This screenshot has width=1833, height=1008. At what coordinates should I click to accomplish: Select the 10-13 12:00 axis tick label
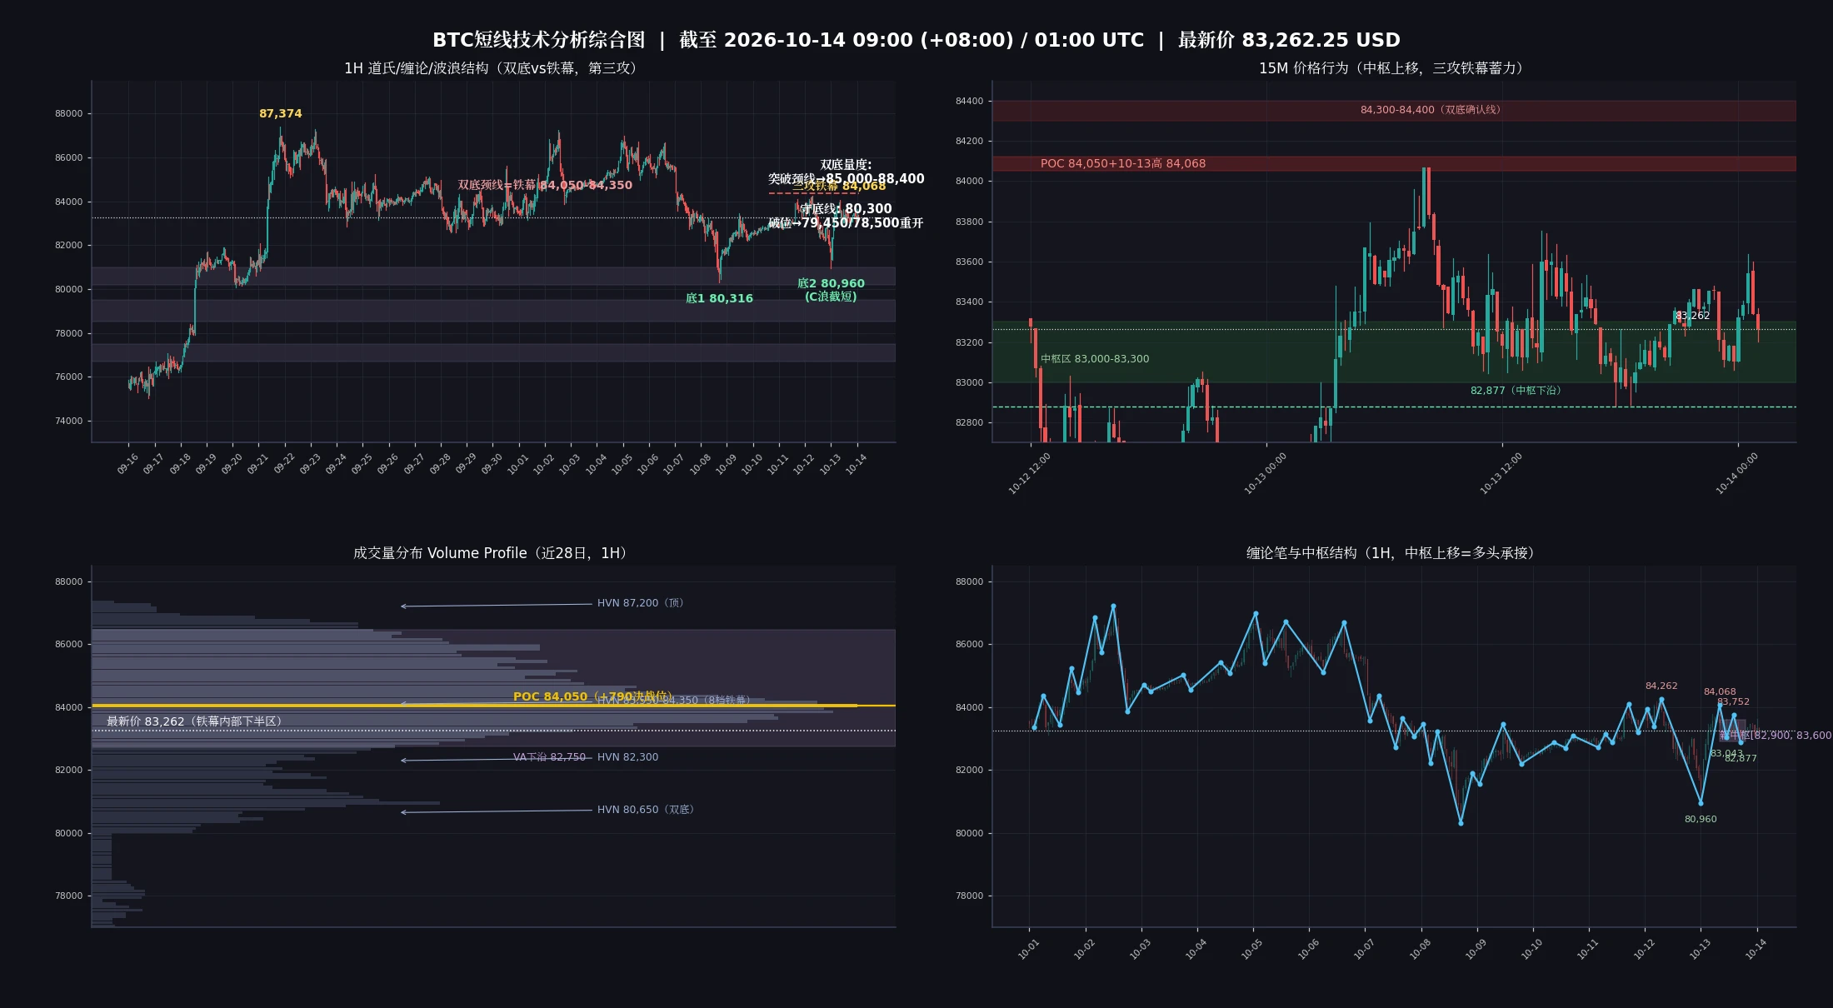point(1501,473)
